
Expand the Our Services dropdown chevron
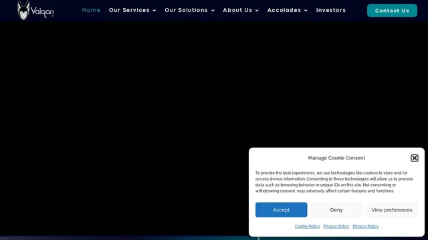[x=154, y=11]
